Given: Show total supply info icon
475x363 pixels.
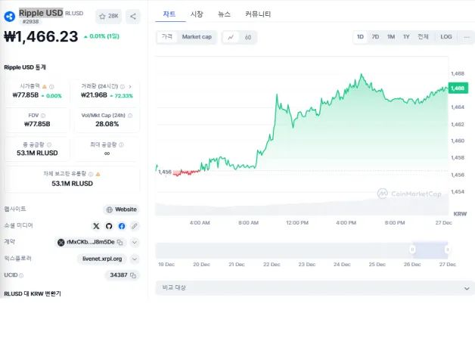Looking at the screenshot, I should pyautogui.click(x=49, y=145).
